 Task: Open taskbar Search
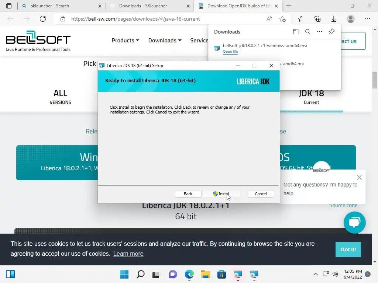[141, 274]
